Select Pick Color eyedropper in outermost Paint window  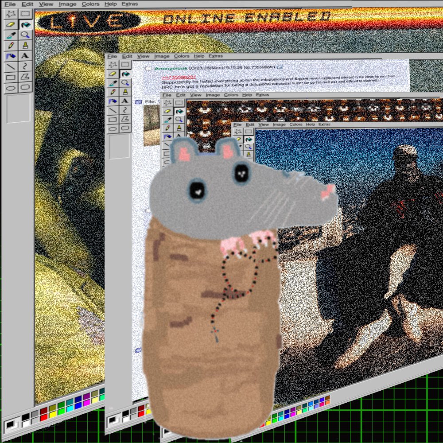[11, 35]
